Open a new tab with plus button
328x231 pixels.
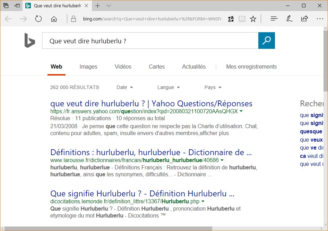(98, 6)
